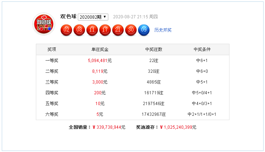Click the 六等奖 row label
This screenshot has width=265, height=152.
coord(52,114)
